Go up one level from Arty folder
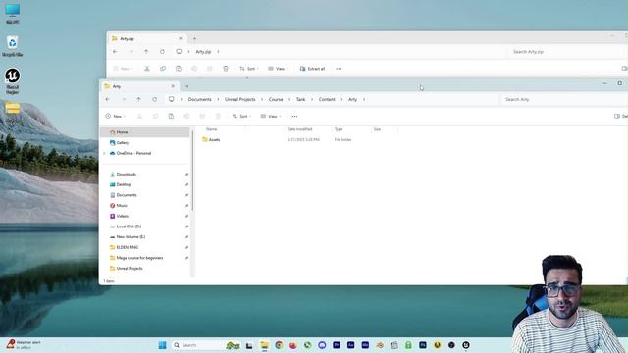Image resolution: width=628 pixels, height=353 pixels. point(138,99)
